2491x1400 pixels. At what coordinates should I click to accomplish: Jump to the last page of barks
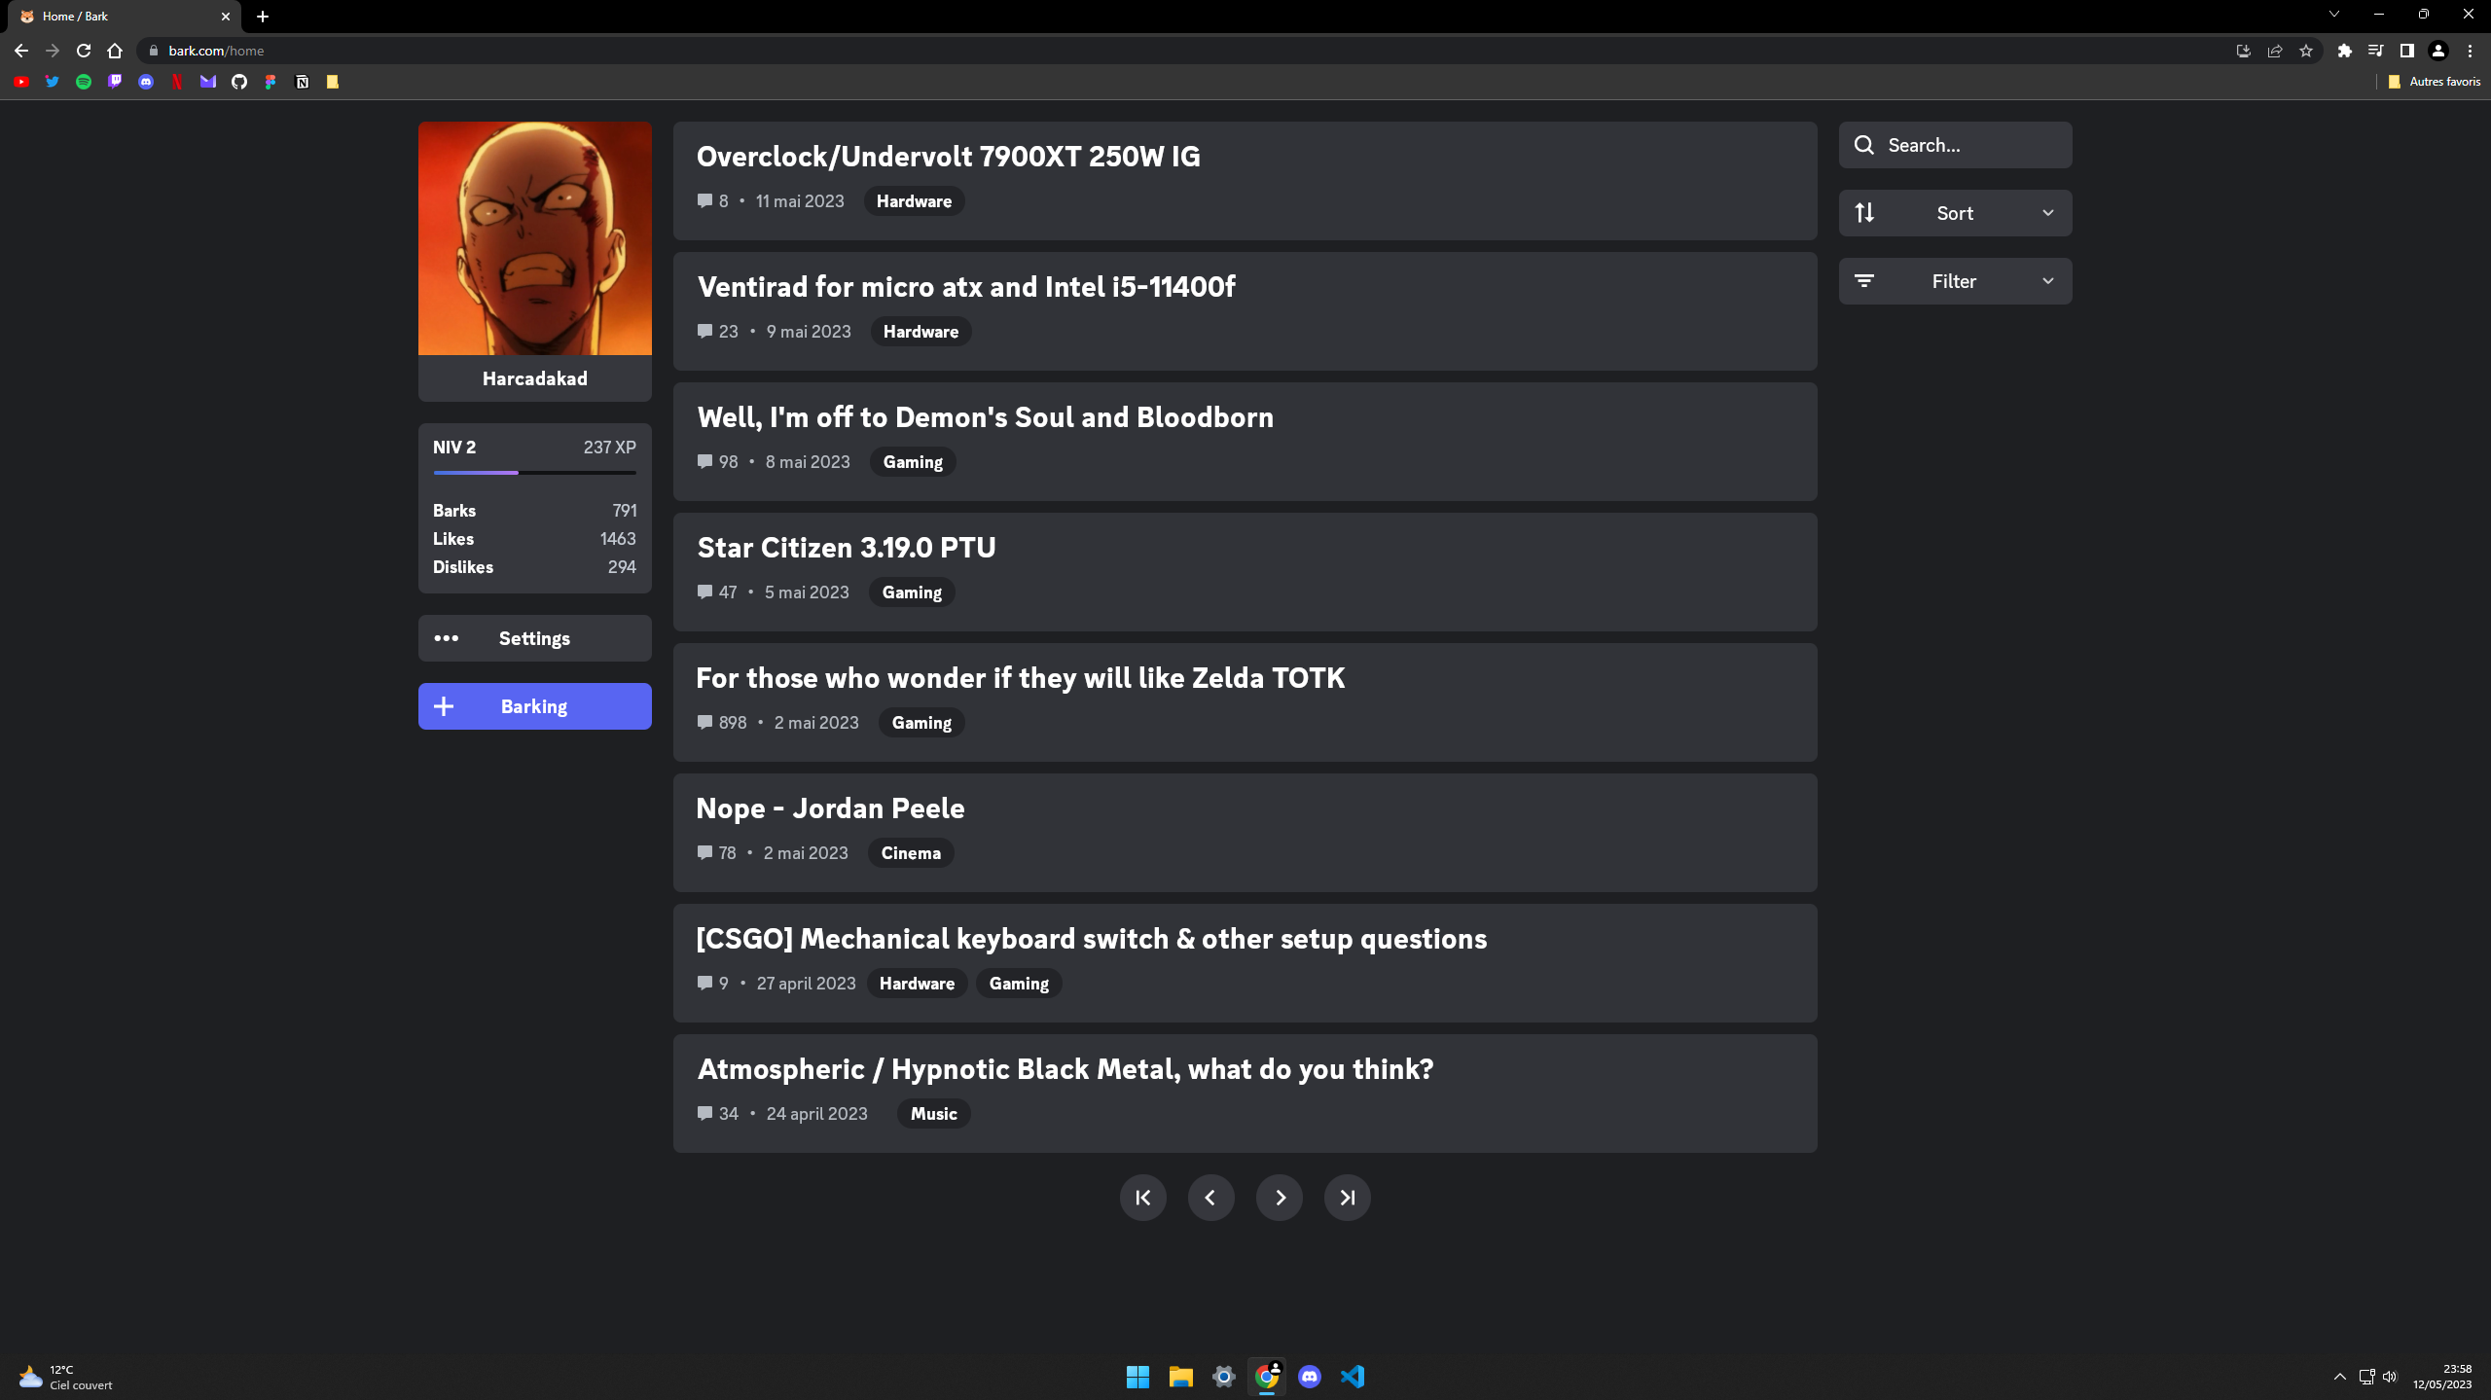[x=1347, y=1198]
